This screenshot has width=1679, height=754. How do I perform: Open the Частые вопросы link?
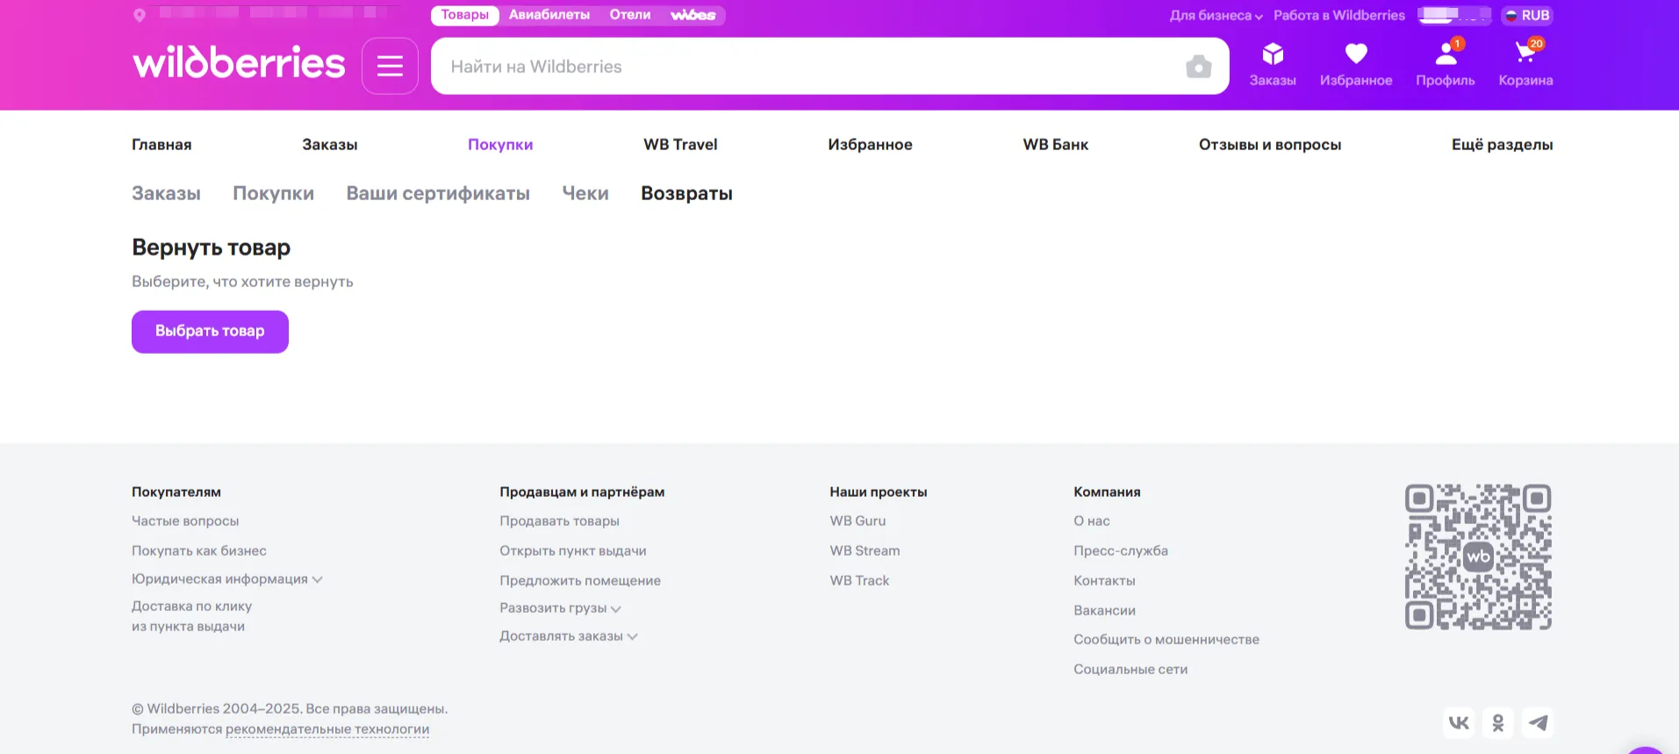point(185,521)
